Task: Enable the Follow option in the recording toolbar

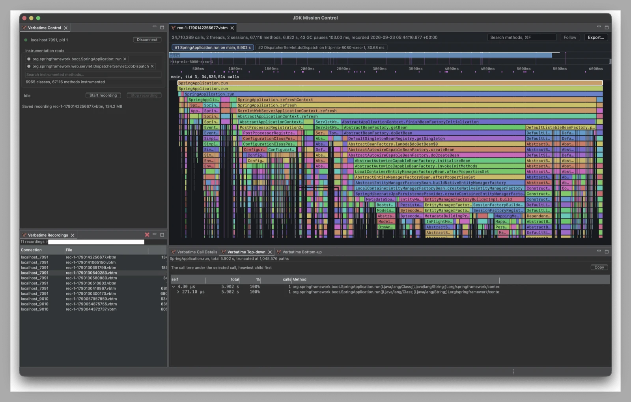Action: pos(570,37)
